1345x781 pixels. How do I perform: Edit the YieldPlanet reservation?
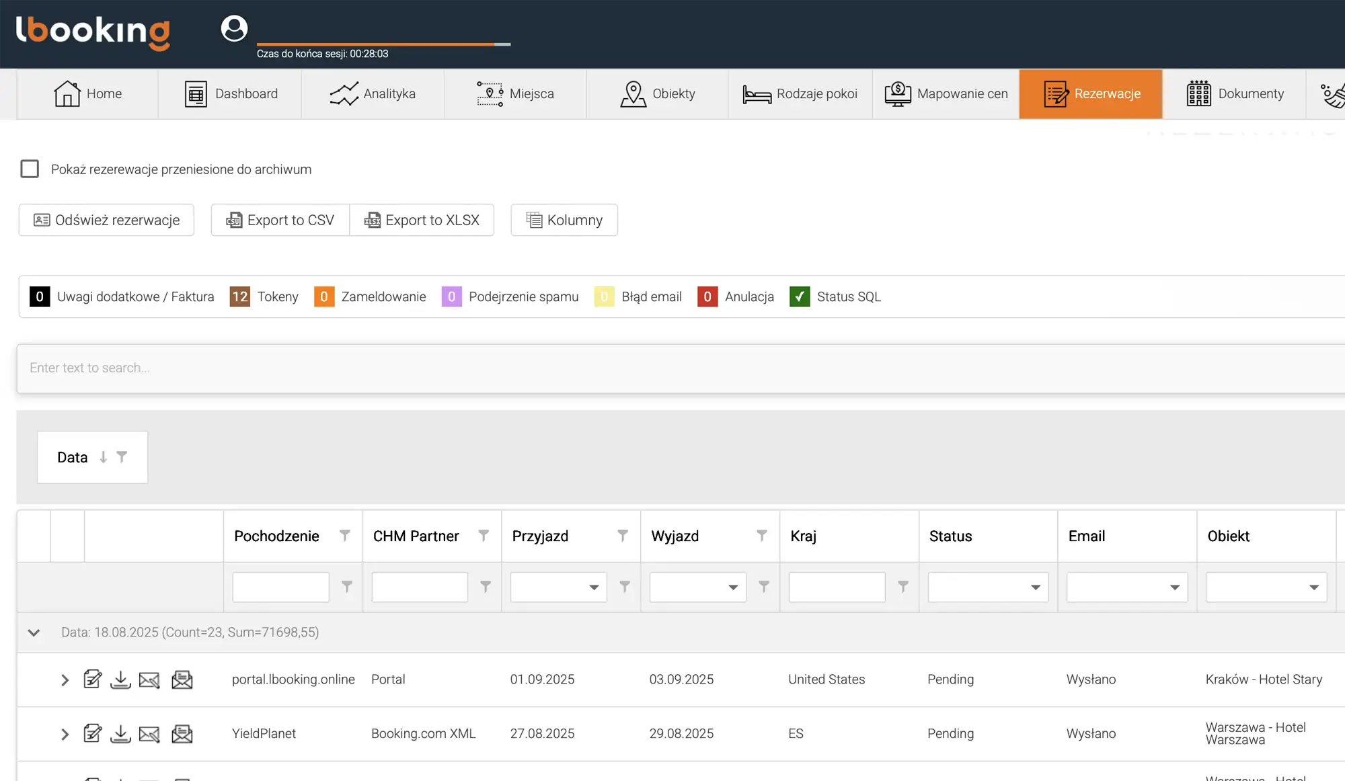pos(93,733)
